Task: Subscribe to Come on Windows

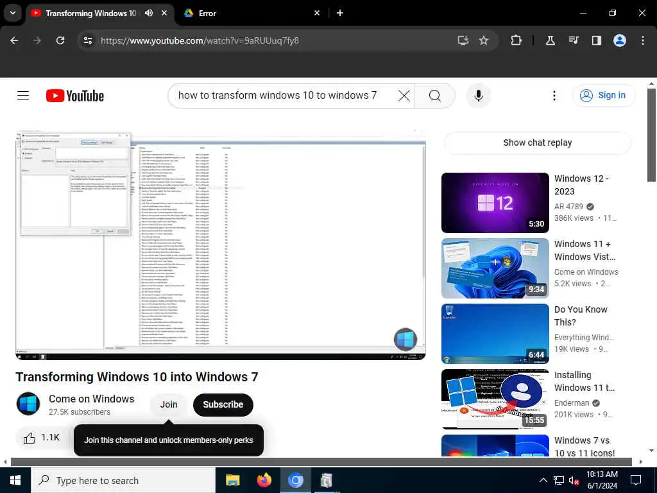Action: (223, 404)
